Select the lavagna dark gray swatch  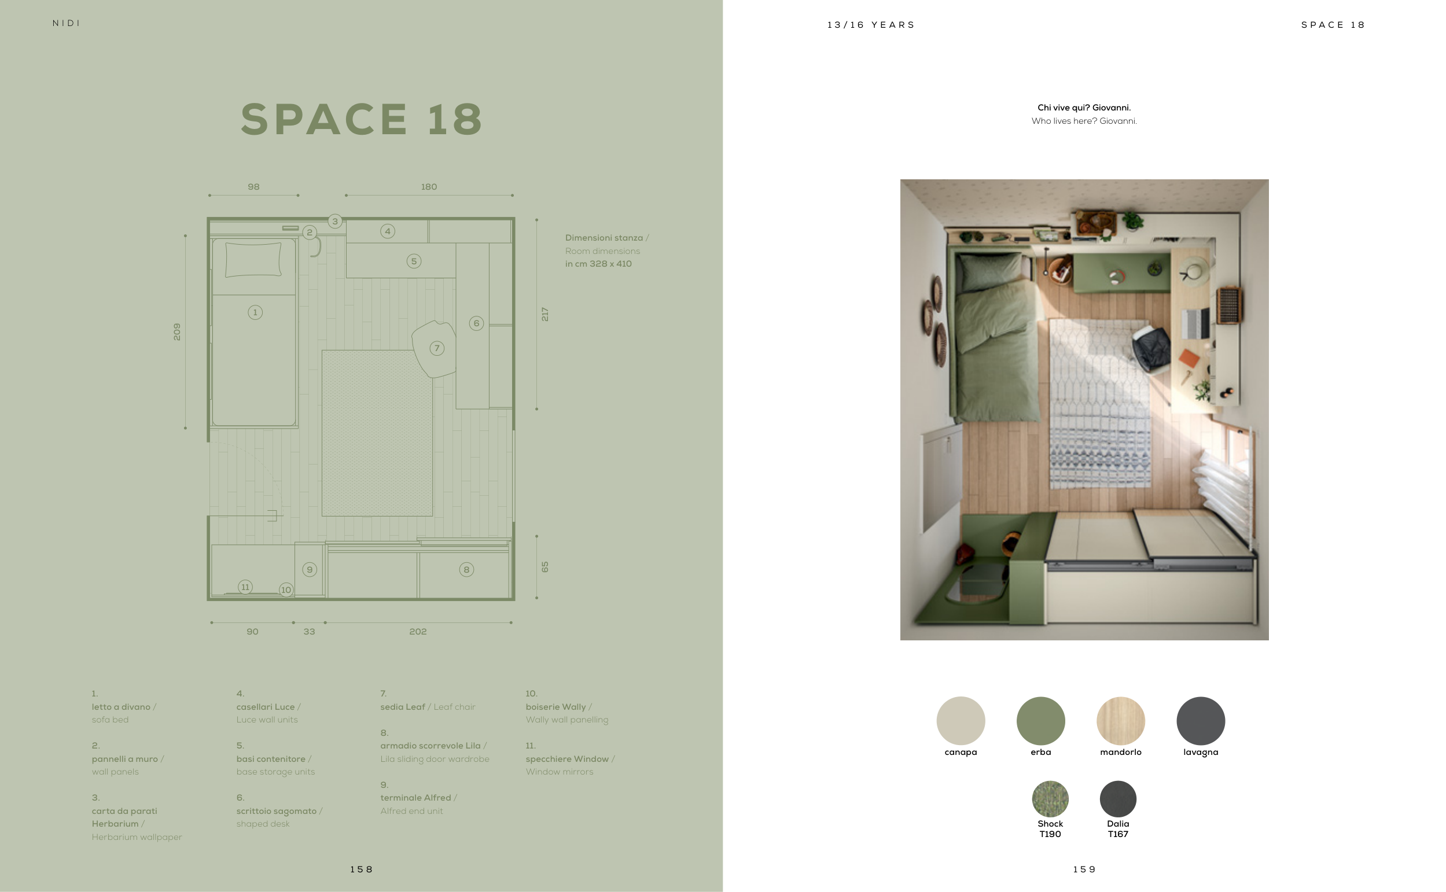click(x=1200, y=720)
